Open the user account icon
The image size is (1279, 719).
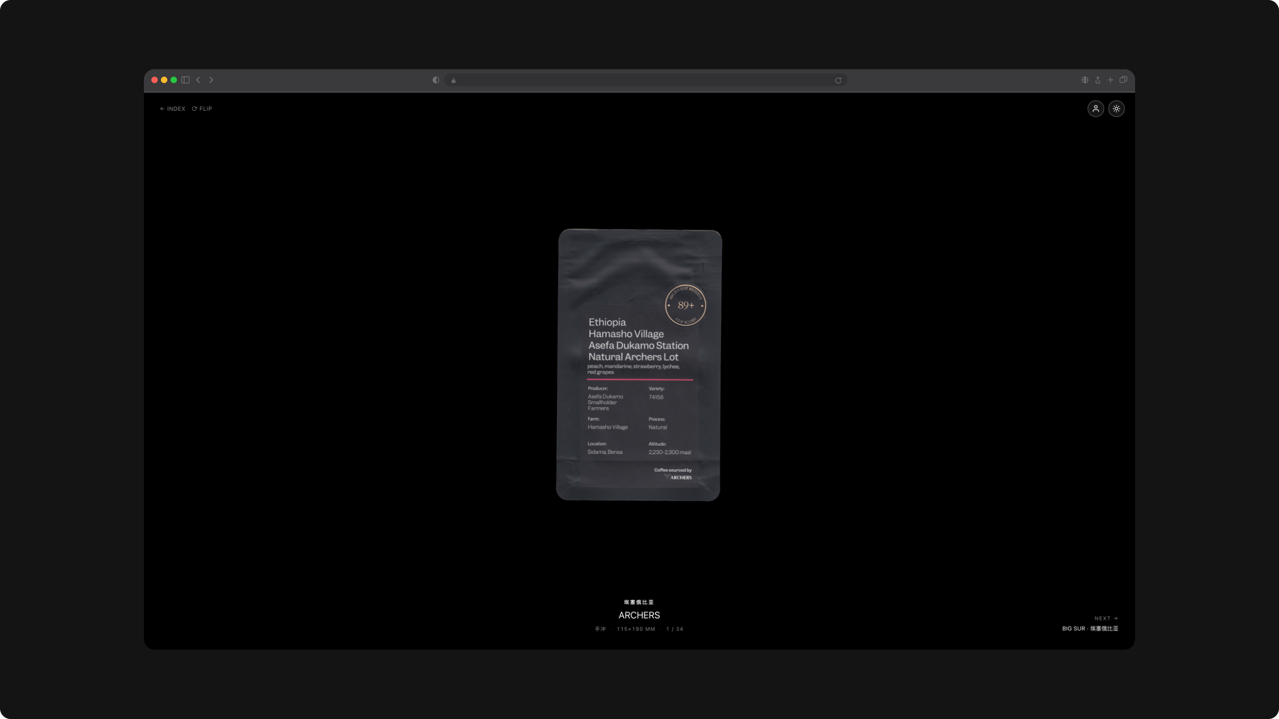1096,109
